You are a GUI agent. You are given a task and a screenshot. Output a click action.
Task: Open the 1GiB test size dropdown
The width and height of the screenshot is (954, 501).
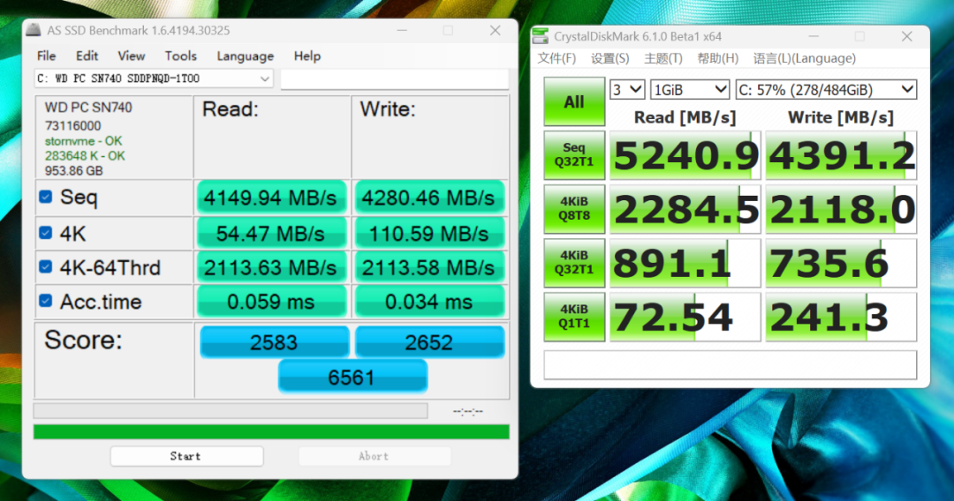pos(690,90)
